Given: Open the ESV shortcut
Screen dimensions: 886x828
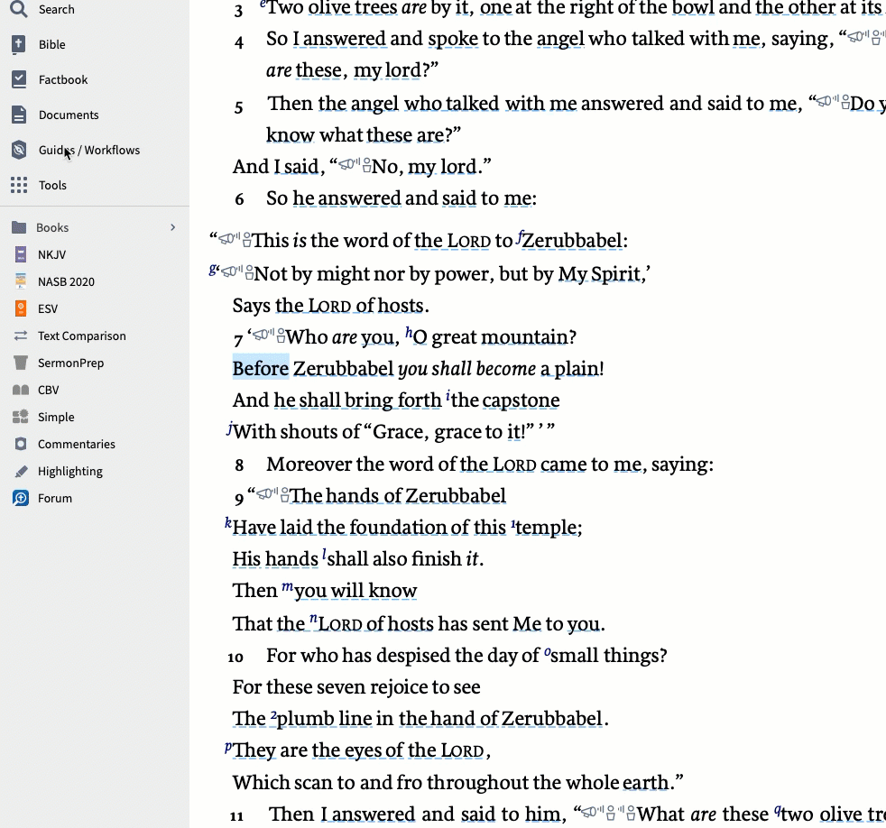Looking at the screenshot, I should pos(48,309).
